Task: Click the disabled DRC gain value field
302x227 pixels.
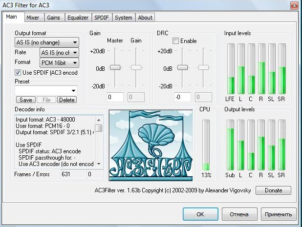Action: (x=203, y=97)
